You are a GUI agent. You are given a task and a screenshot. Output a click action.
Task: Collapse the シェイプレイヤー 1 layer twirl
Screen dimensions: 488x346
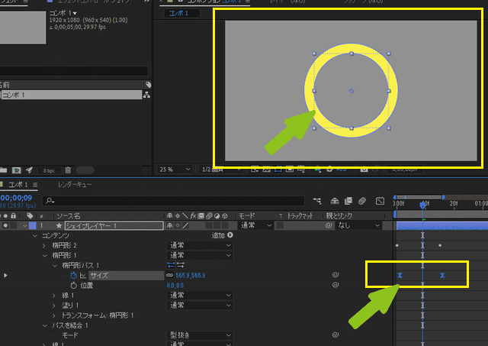[x=24, y=225]
